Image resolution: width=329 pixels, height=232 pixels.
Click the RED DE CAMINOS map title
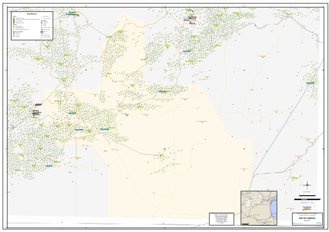(307, 218)
